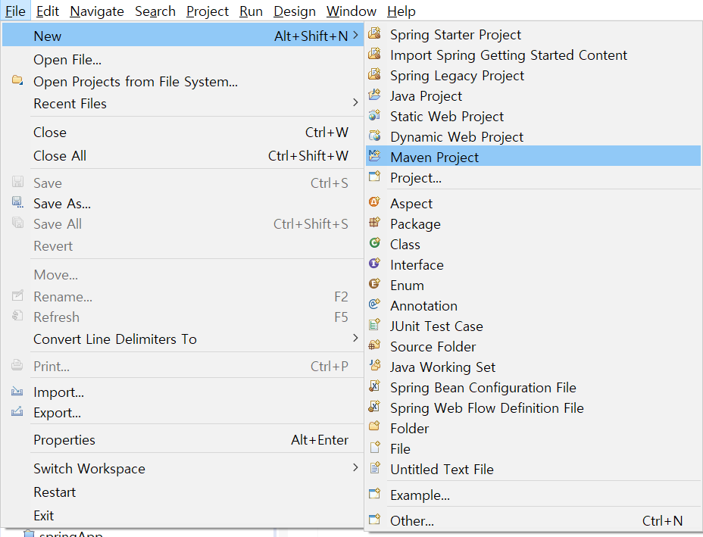The width and height of the screenshot is (703, 537).
Task: Click the blank File icon
Action: (374, 448)
